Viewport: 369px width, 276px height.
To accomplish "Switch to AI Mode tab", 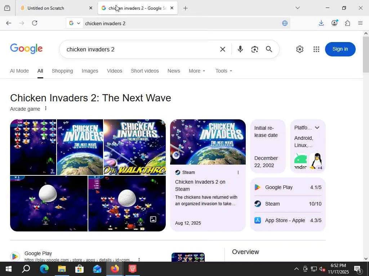I will [19, 71].
